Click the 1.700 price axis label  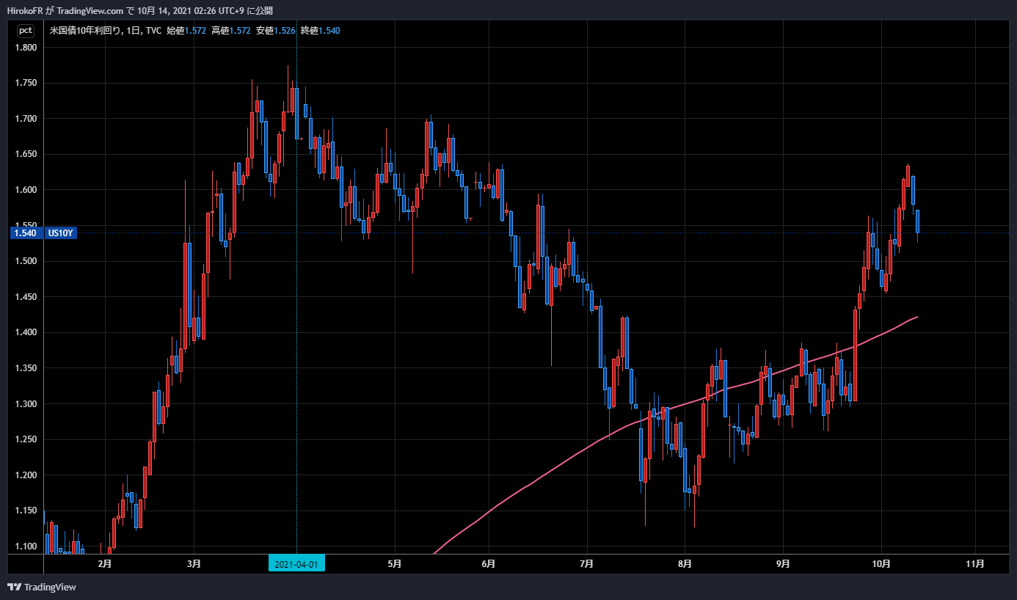coord(26,119)
